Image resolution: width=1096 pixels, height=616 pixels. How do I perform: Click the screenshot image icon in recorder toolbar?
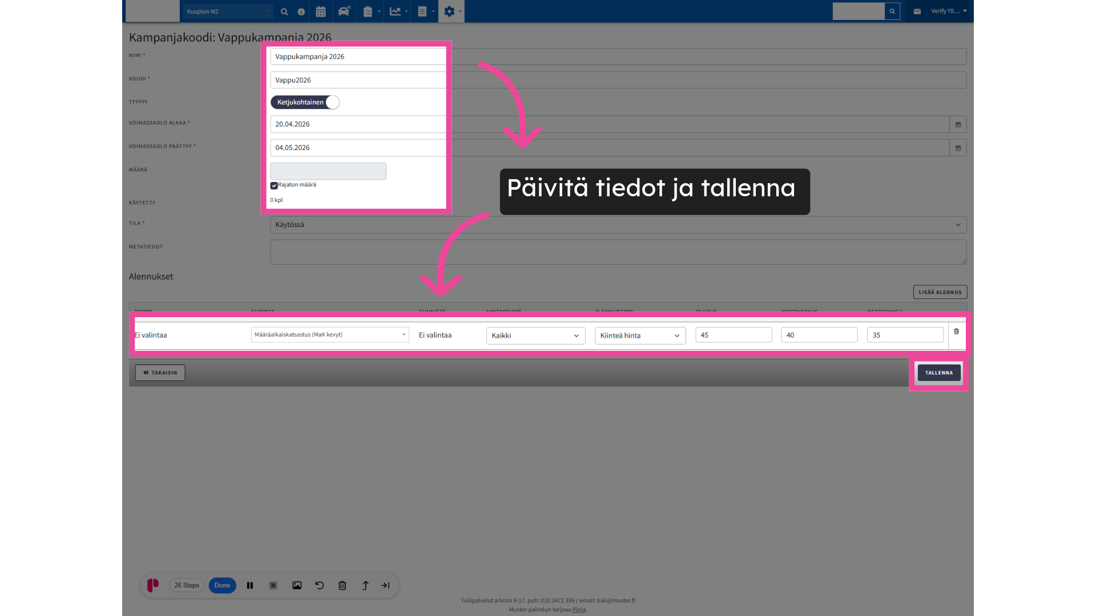[297, 585]
